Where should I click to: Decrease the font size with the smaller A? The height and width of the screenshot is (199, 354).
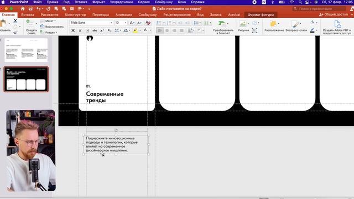[x=139, y=23]
